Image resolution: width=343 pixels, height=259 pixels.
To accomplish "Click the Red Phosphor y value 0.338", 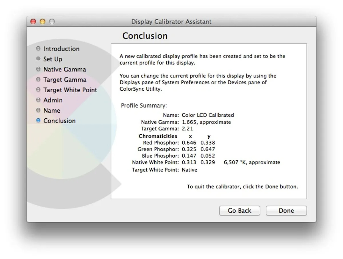I will pos(208,143).
